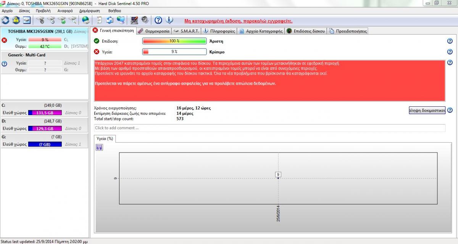The height and width of the screenshot is (244, 458).
Task: Open the monitor configuration toolbar icon
Action: click(x=134, y=20)
